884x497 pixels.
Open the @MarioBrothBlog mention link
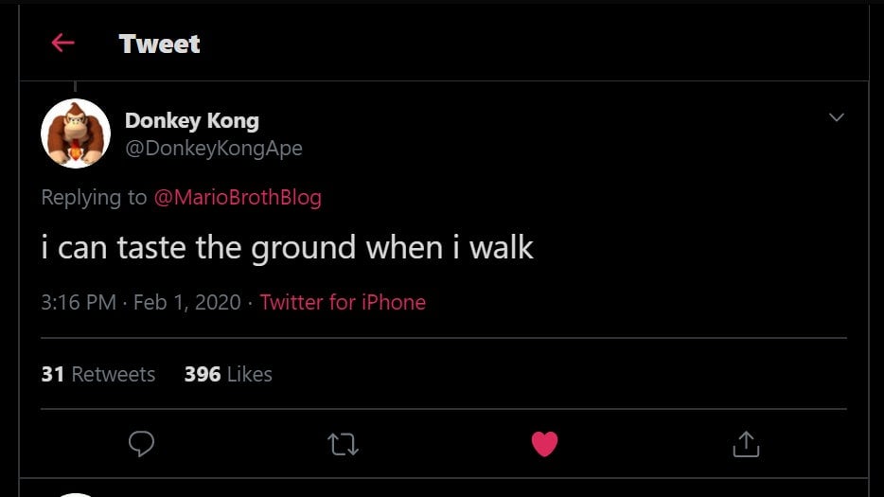[x=237, y=197]
